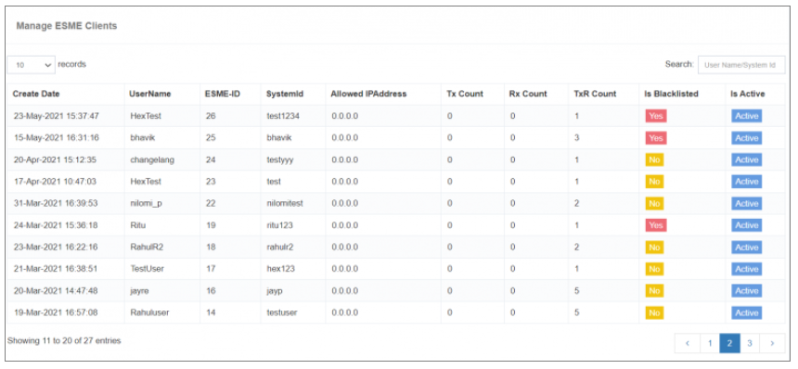
Task: Click the system id jayp
Action: point(276,291)
